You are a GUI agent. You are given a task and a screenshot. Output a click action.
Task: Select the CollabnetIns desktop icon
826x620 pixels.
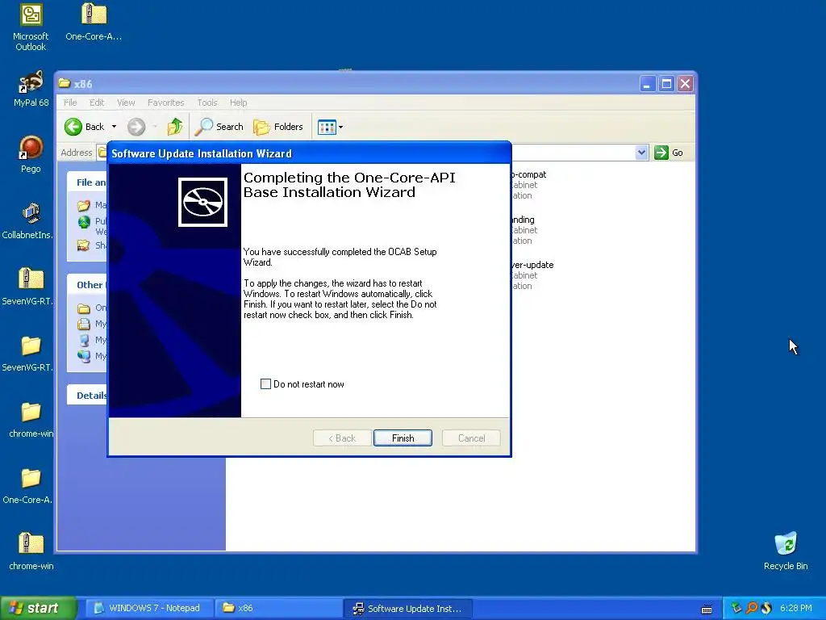tap(27, 220)
